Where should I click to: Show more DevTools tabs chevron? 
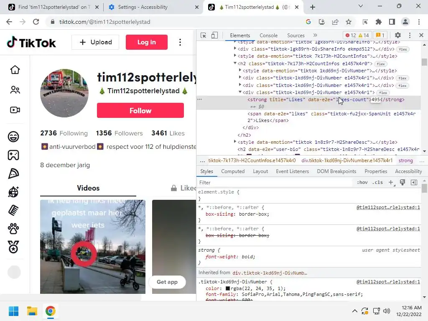point(315,35)
